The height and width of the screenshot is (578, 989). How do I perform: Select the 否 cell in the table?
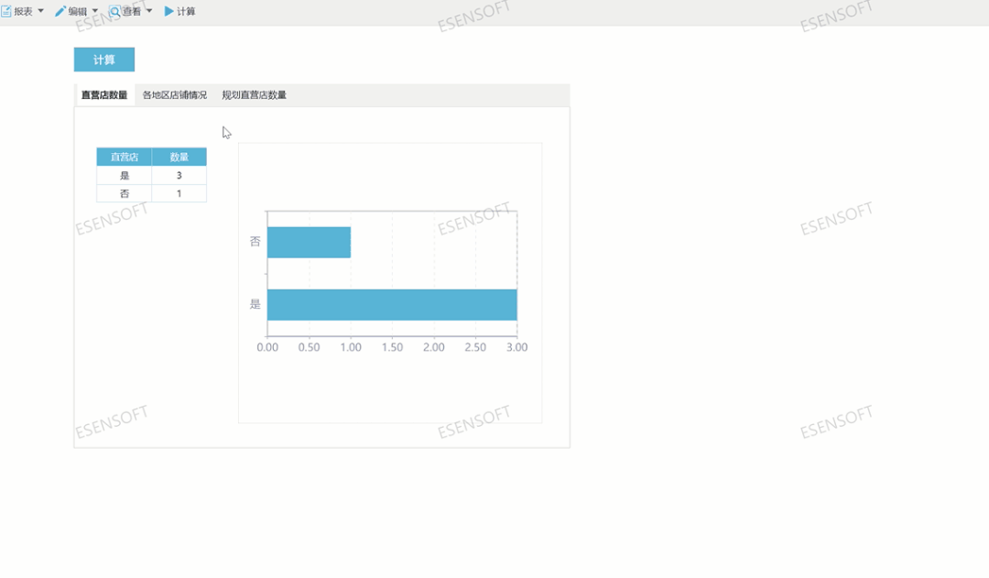[x=125, y=193]
